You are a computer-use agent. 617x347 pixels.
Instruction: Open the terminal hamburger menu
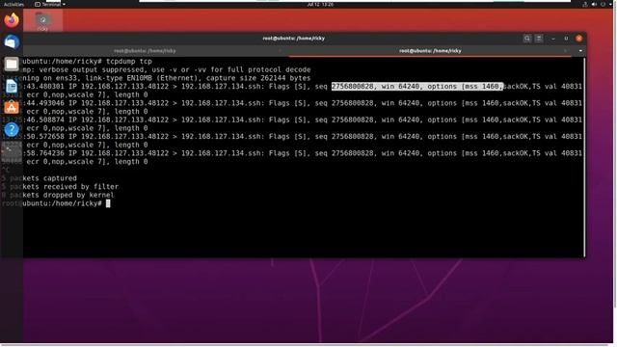click(x=539, y=39)
